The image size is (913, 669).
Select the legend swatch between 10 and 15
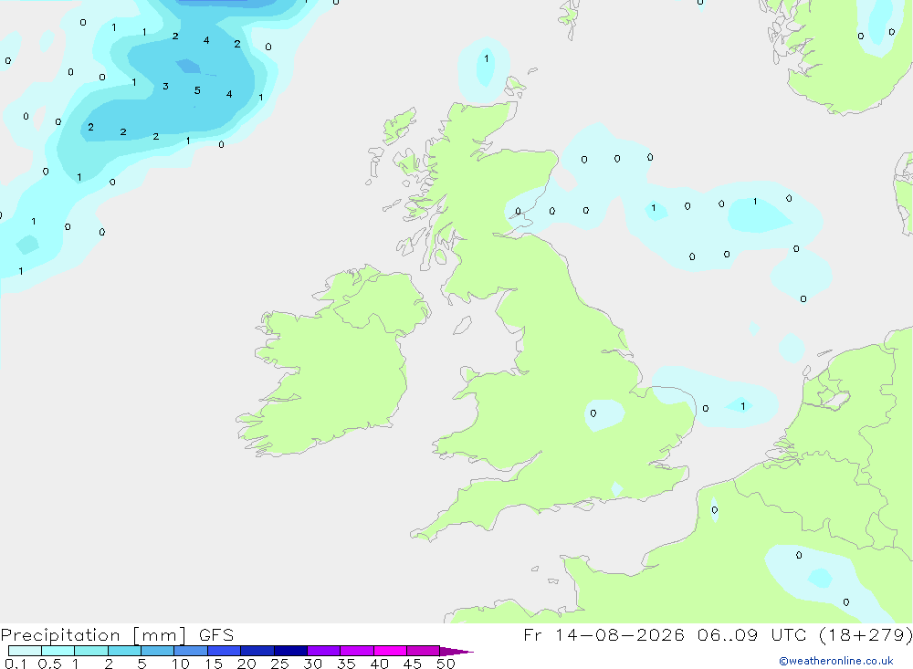(x=191, y=651)
